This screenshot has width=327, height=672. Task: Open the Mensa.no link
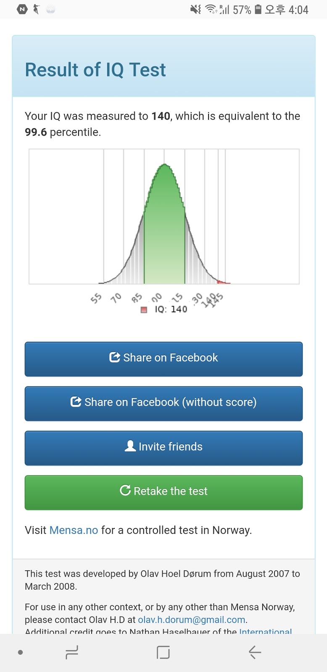[x=74, y=530]
